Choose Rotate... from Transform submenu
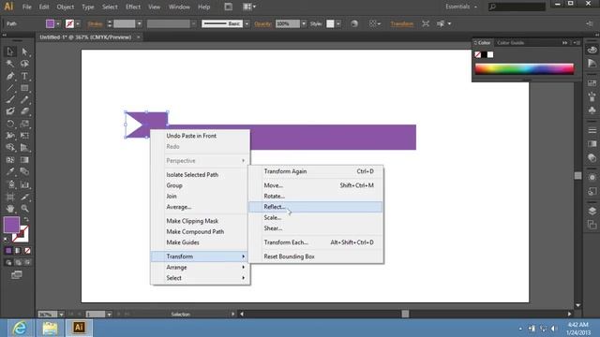Screen dimensions: 600x337 point(315,196)
